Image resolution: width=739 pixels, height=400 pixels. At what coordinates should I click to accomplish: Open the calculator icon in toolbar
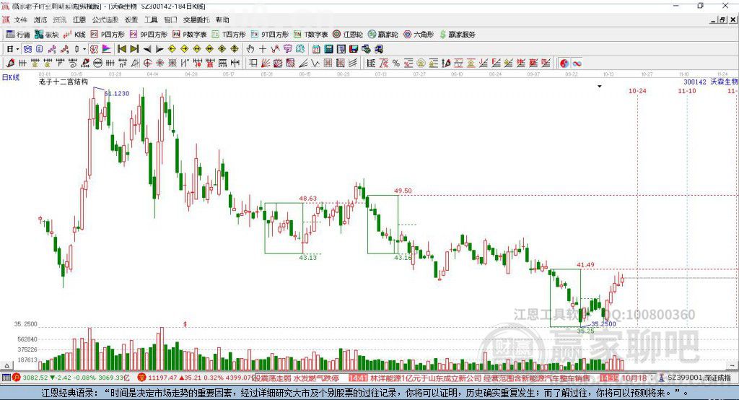[328, 49]
